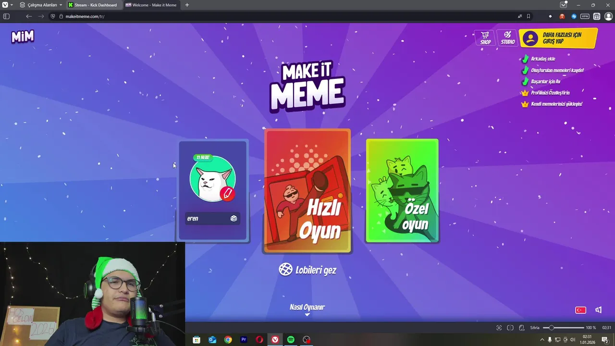Show hidden system tray icons

(542, 340)
